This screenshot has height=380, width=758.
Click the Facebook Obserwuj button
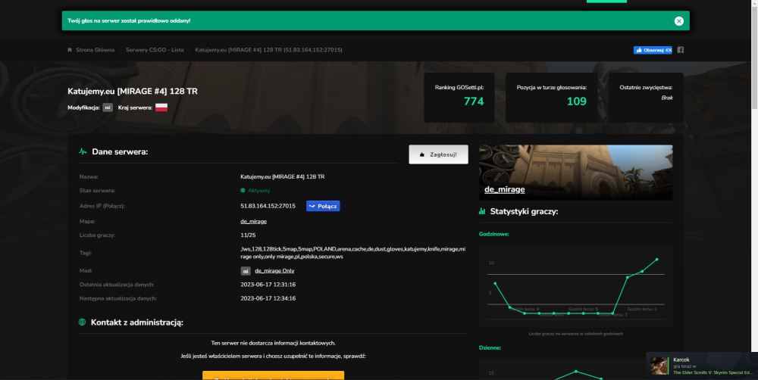tap(653, 50)
